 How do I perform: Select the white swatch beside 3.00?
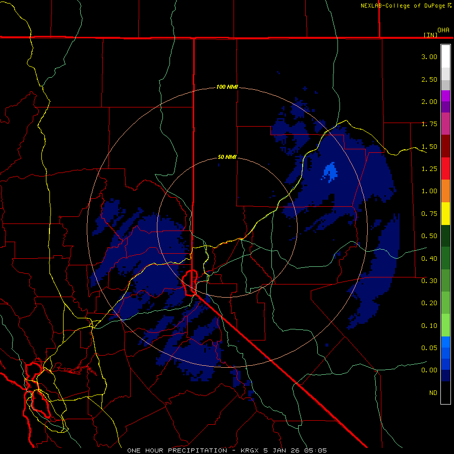click(445, 56)
